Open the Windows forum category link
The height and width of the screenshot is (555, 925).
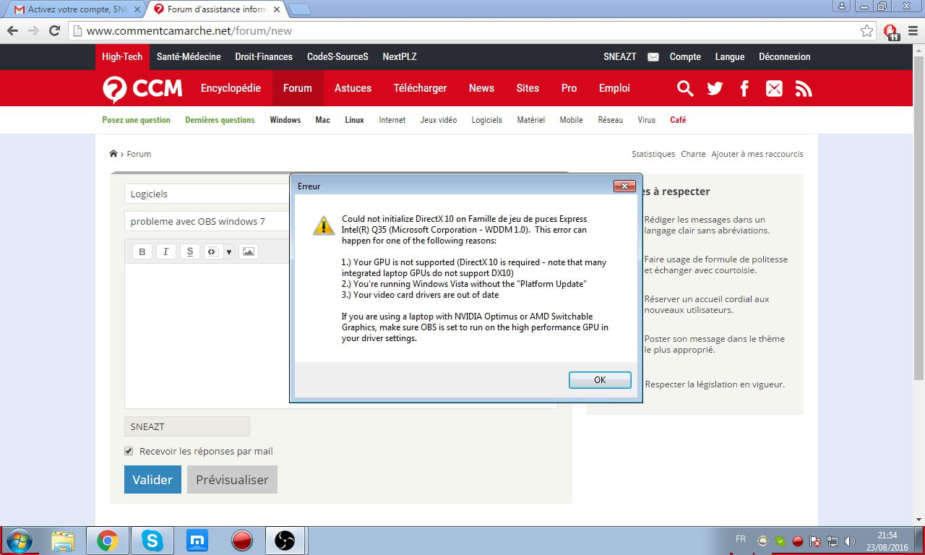click(x=285, y=120)
